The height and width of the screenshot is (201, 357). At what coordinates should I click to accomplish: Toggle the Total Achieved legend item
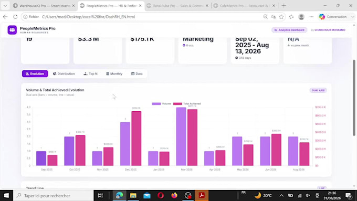[187, 103]
